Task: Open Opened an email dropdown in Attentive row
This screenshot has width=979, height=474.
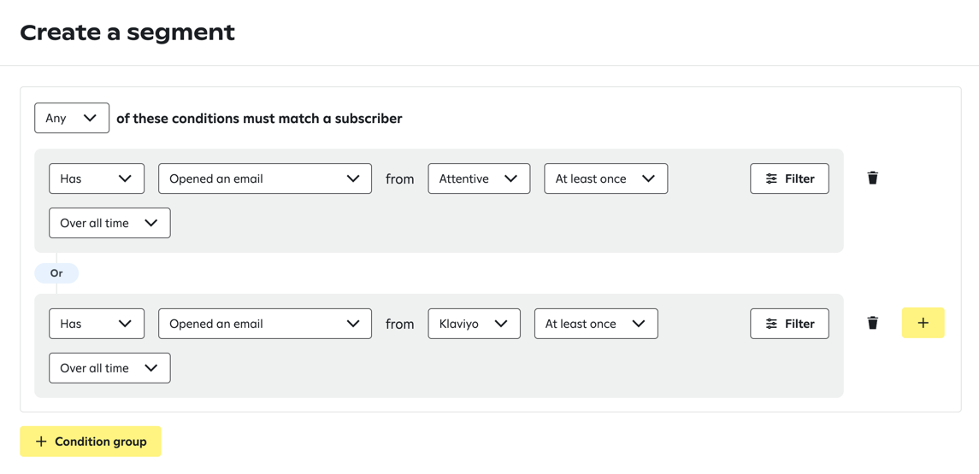Action: coord(265,178)
